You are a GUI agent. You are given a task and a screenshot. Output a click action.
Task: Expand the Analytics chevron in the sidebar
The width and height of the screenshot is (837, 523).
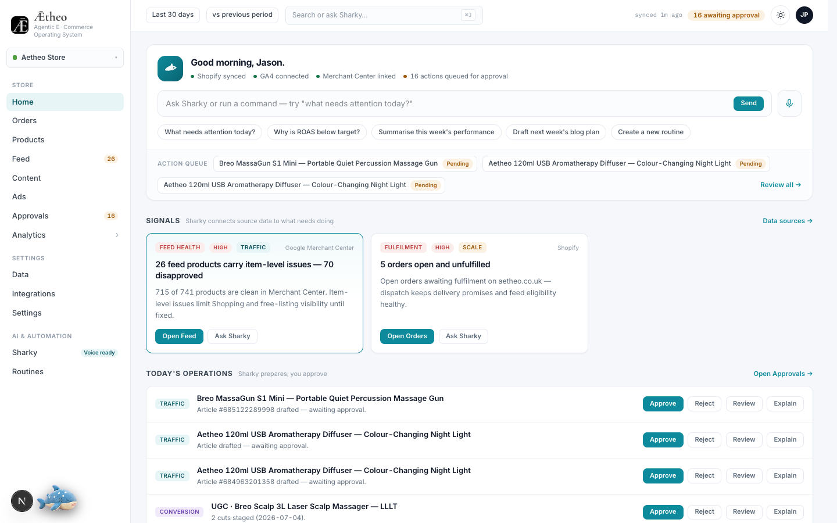[x=117, y=235]
